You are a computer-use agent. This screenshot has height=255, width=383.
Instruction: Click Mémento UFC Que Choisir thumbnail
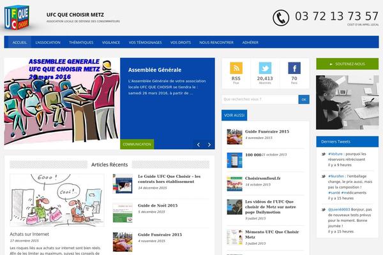tap(234, 237)
